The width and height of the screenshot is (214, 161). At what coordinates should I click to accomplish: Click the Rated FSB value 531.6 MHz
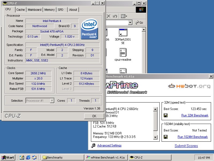tap(38, 89)
